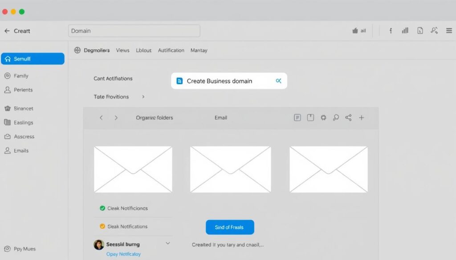Image resolution: width=456 pixels, height=260 pixels.
Task: Check the green Cleak Notificionds checkbox
Action: pyautogui.click(x=102, y=208)
